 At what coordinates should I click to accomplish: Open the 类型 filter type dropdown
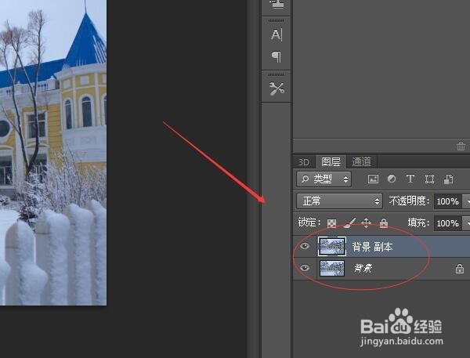point(324,179)
